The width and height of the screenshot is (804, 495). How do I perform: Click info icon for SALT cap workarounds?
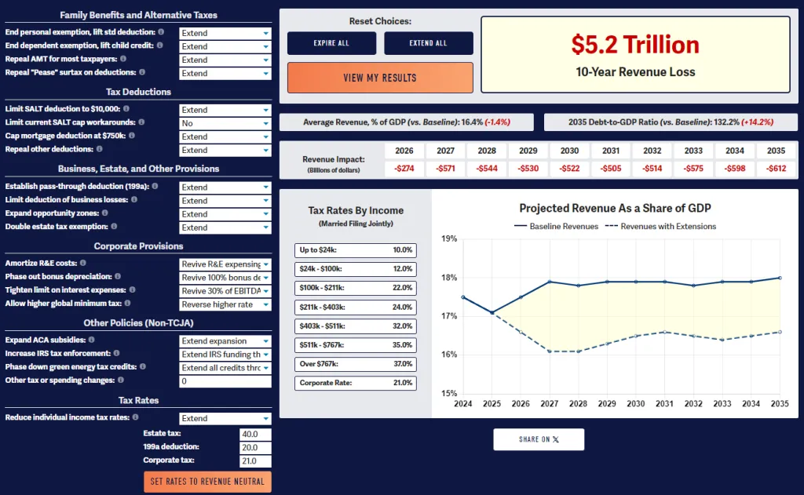point(141,122)
